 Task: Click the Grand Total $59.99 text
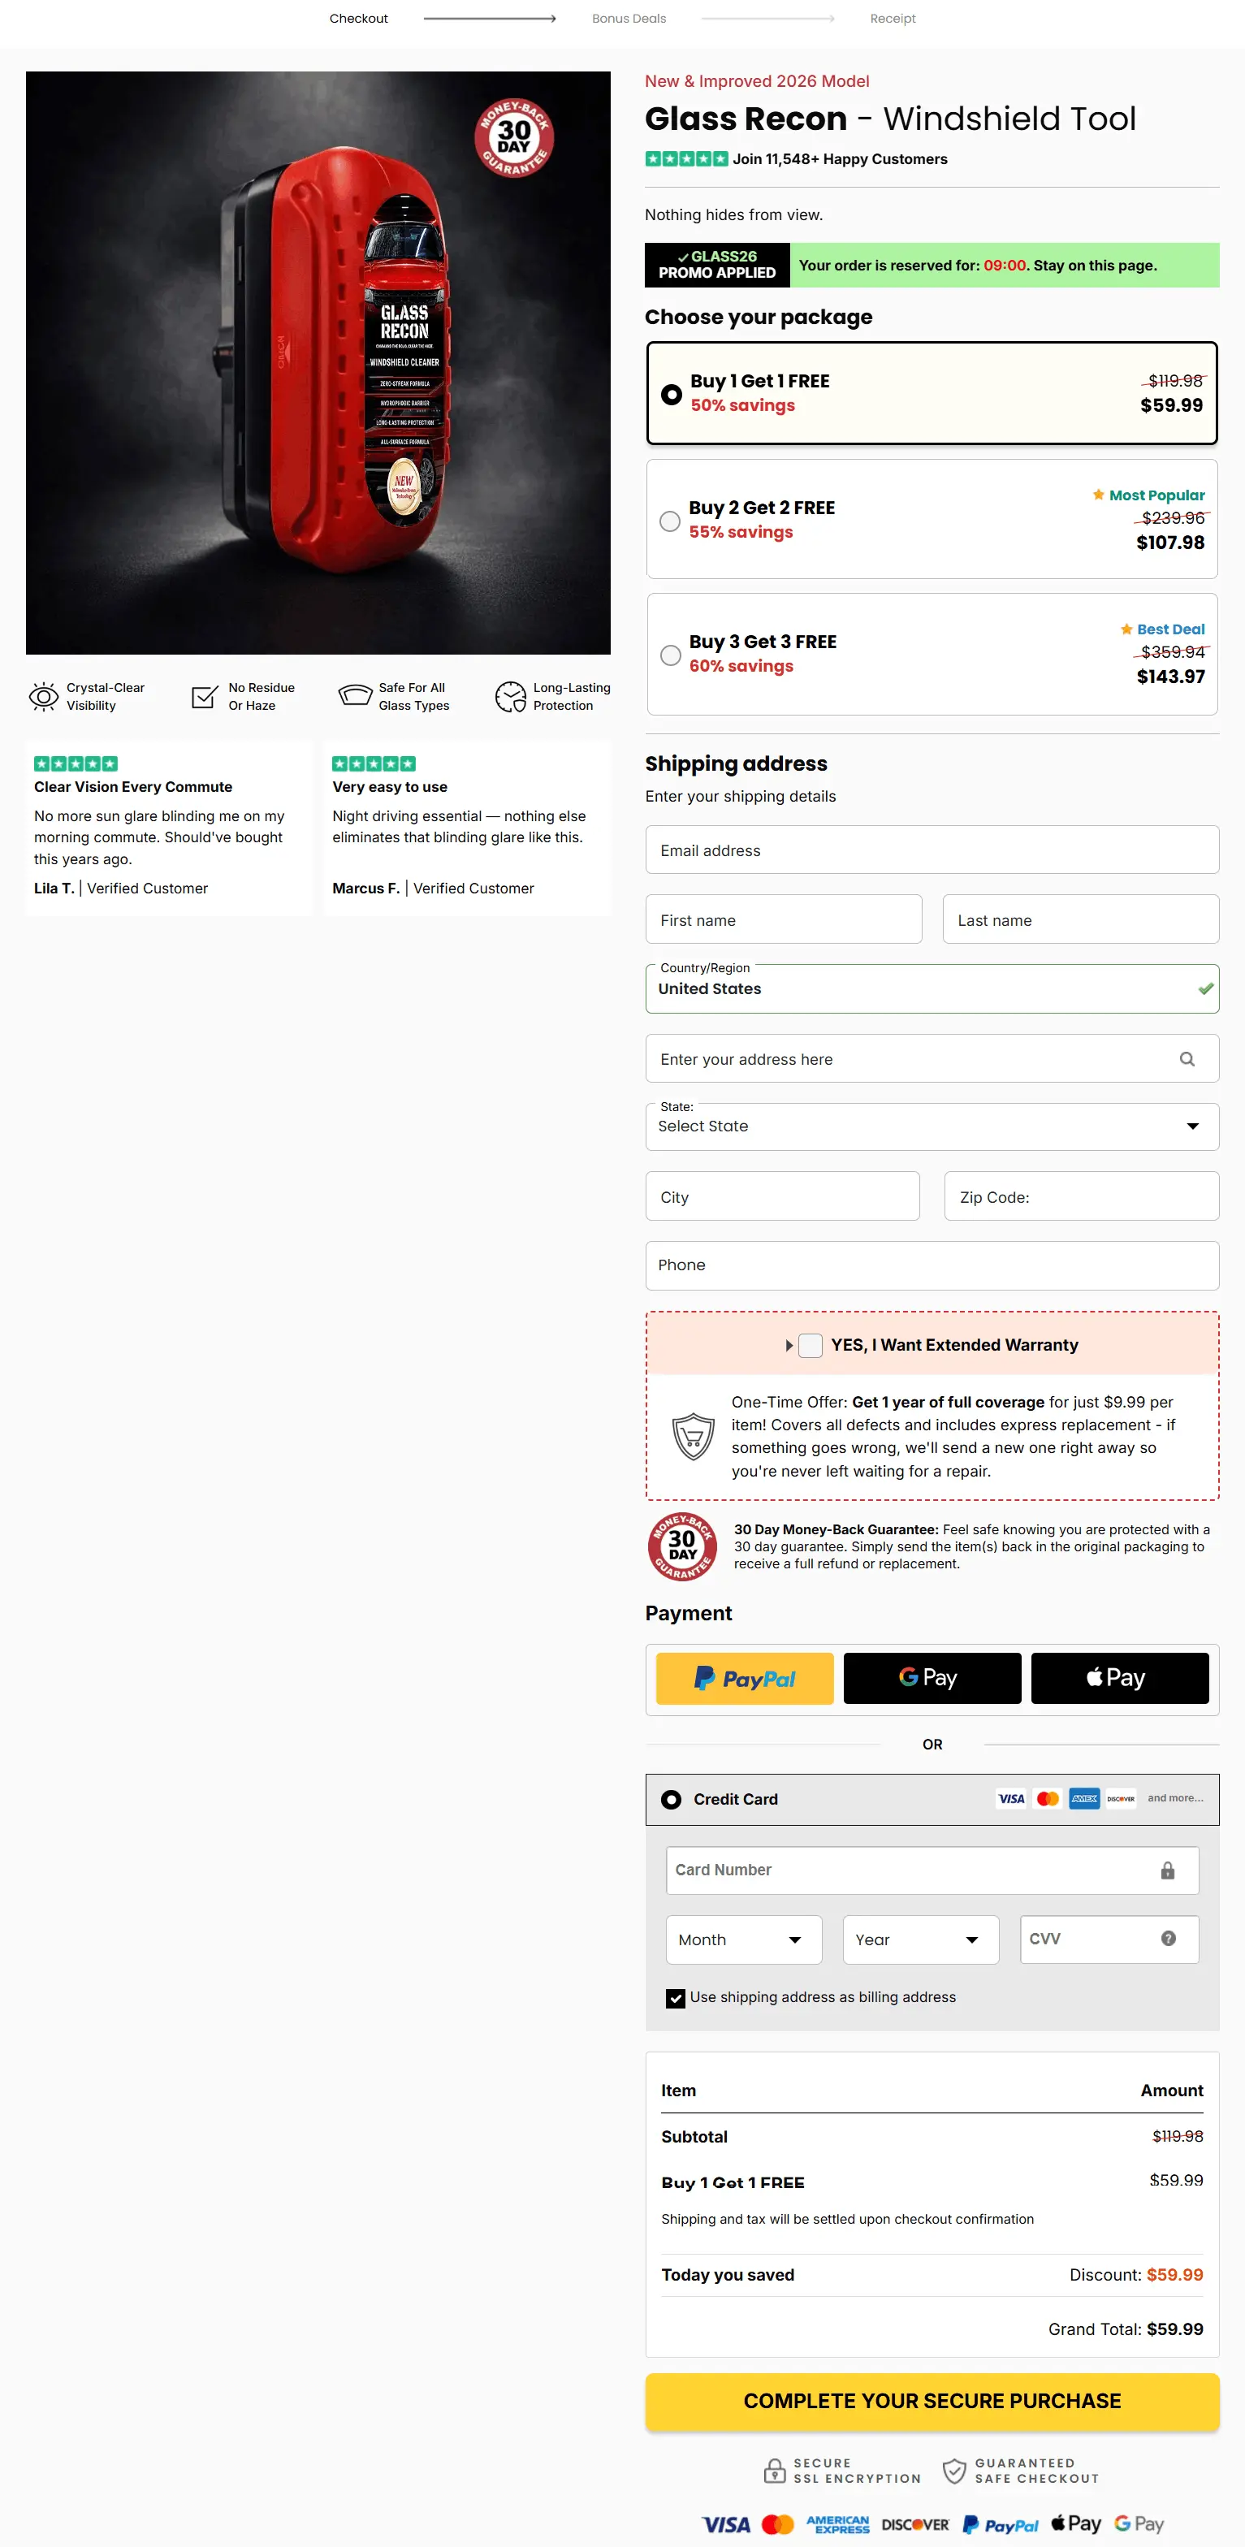click(1126, 2329)
